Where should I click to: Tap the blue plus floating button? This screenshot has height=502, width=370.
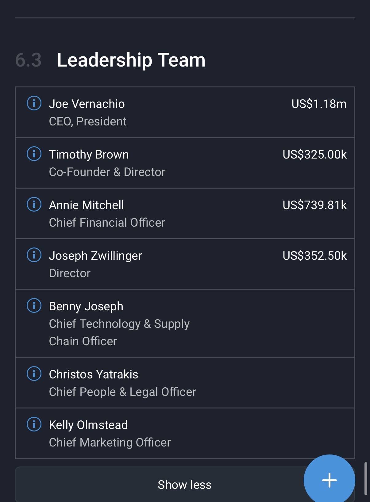(x=329, y=480)
